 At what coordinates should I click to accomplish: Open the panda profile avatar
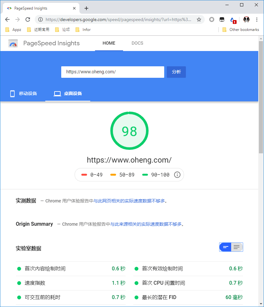246,19
